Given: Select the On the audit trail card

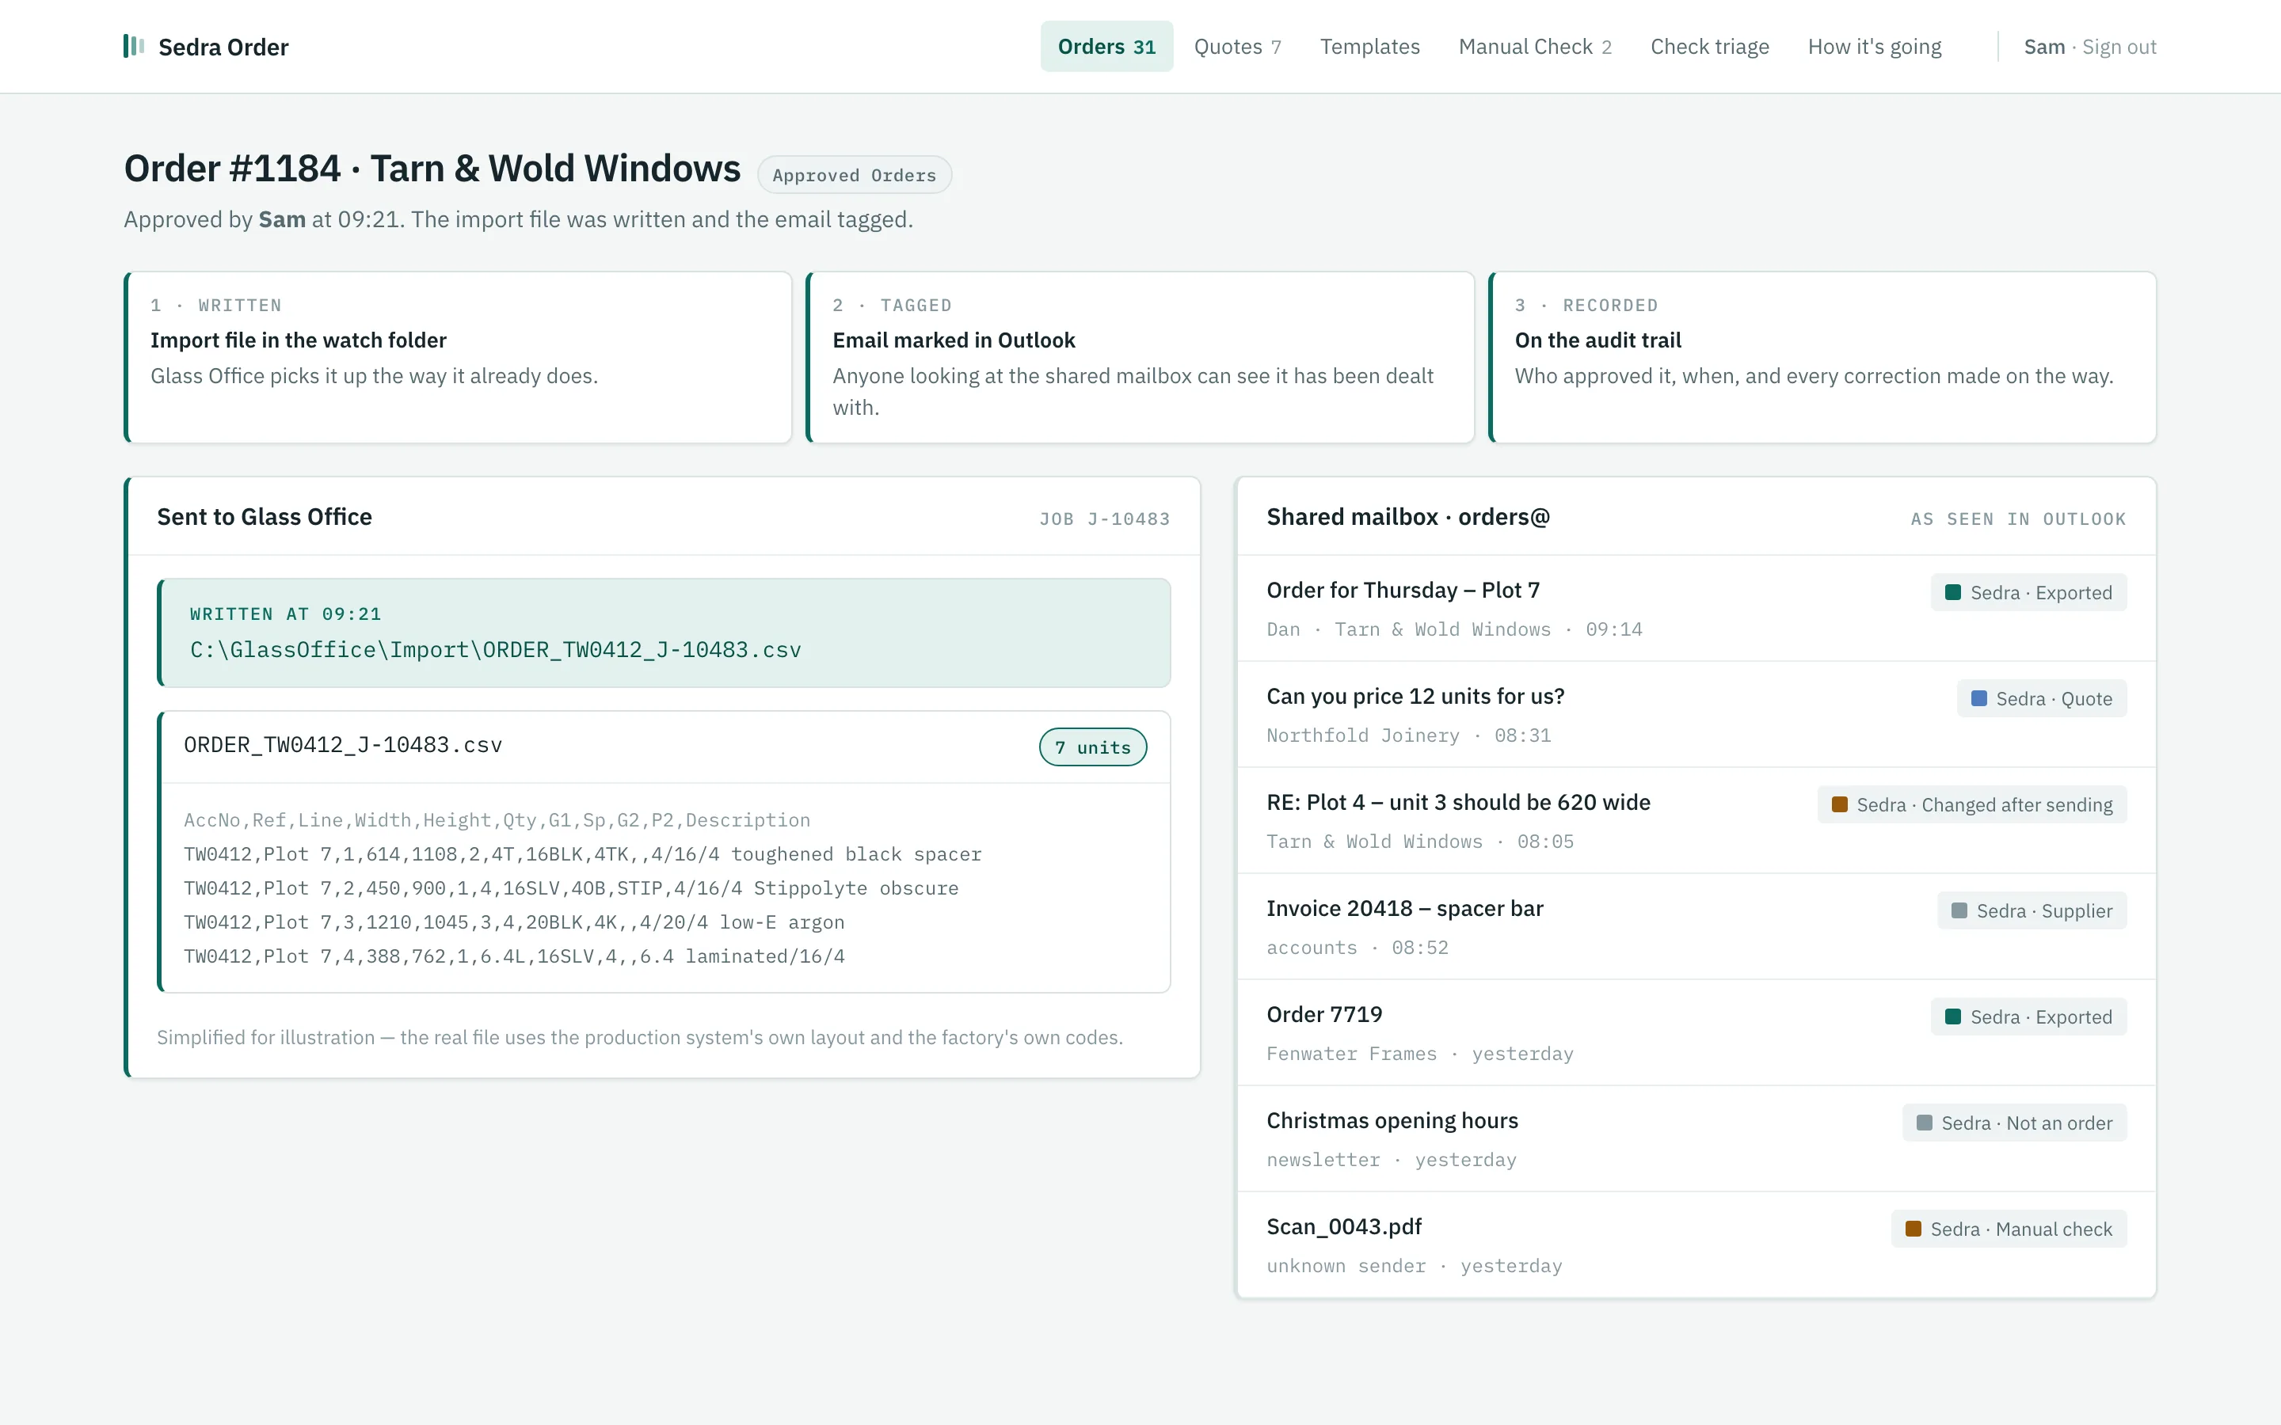Looking at the screenshot, I should (1822, 357).
